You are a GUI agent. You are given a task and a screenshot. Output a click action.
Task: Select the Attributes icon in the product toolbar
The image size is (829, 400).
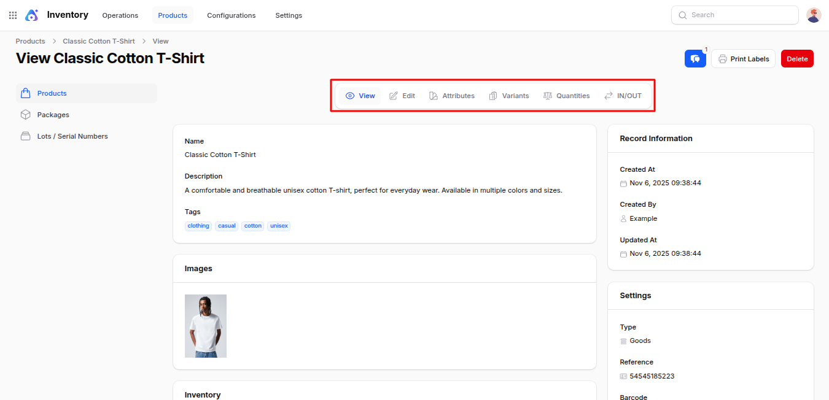point(433,96)
